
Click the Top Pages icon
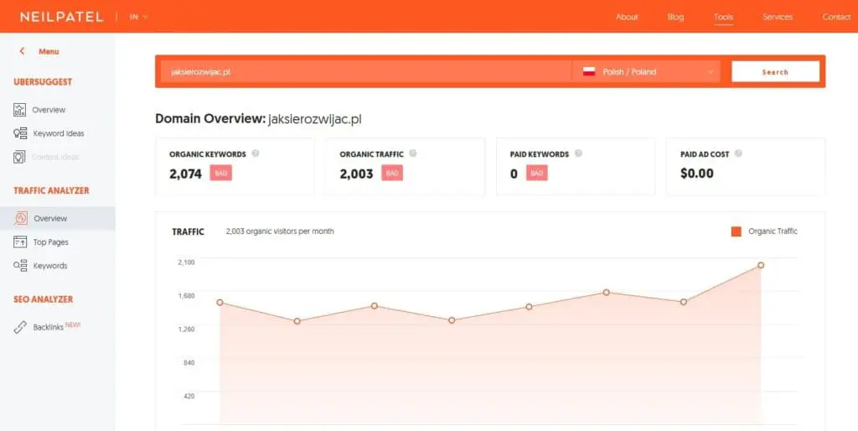[20, 241]
